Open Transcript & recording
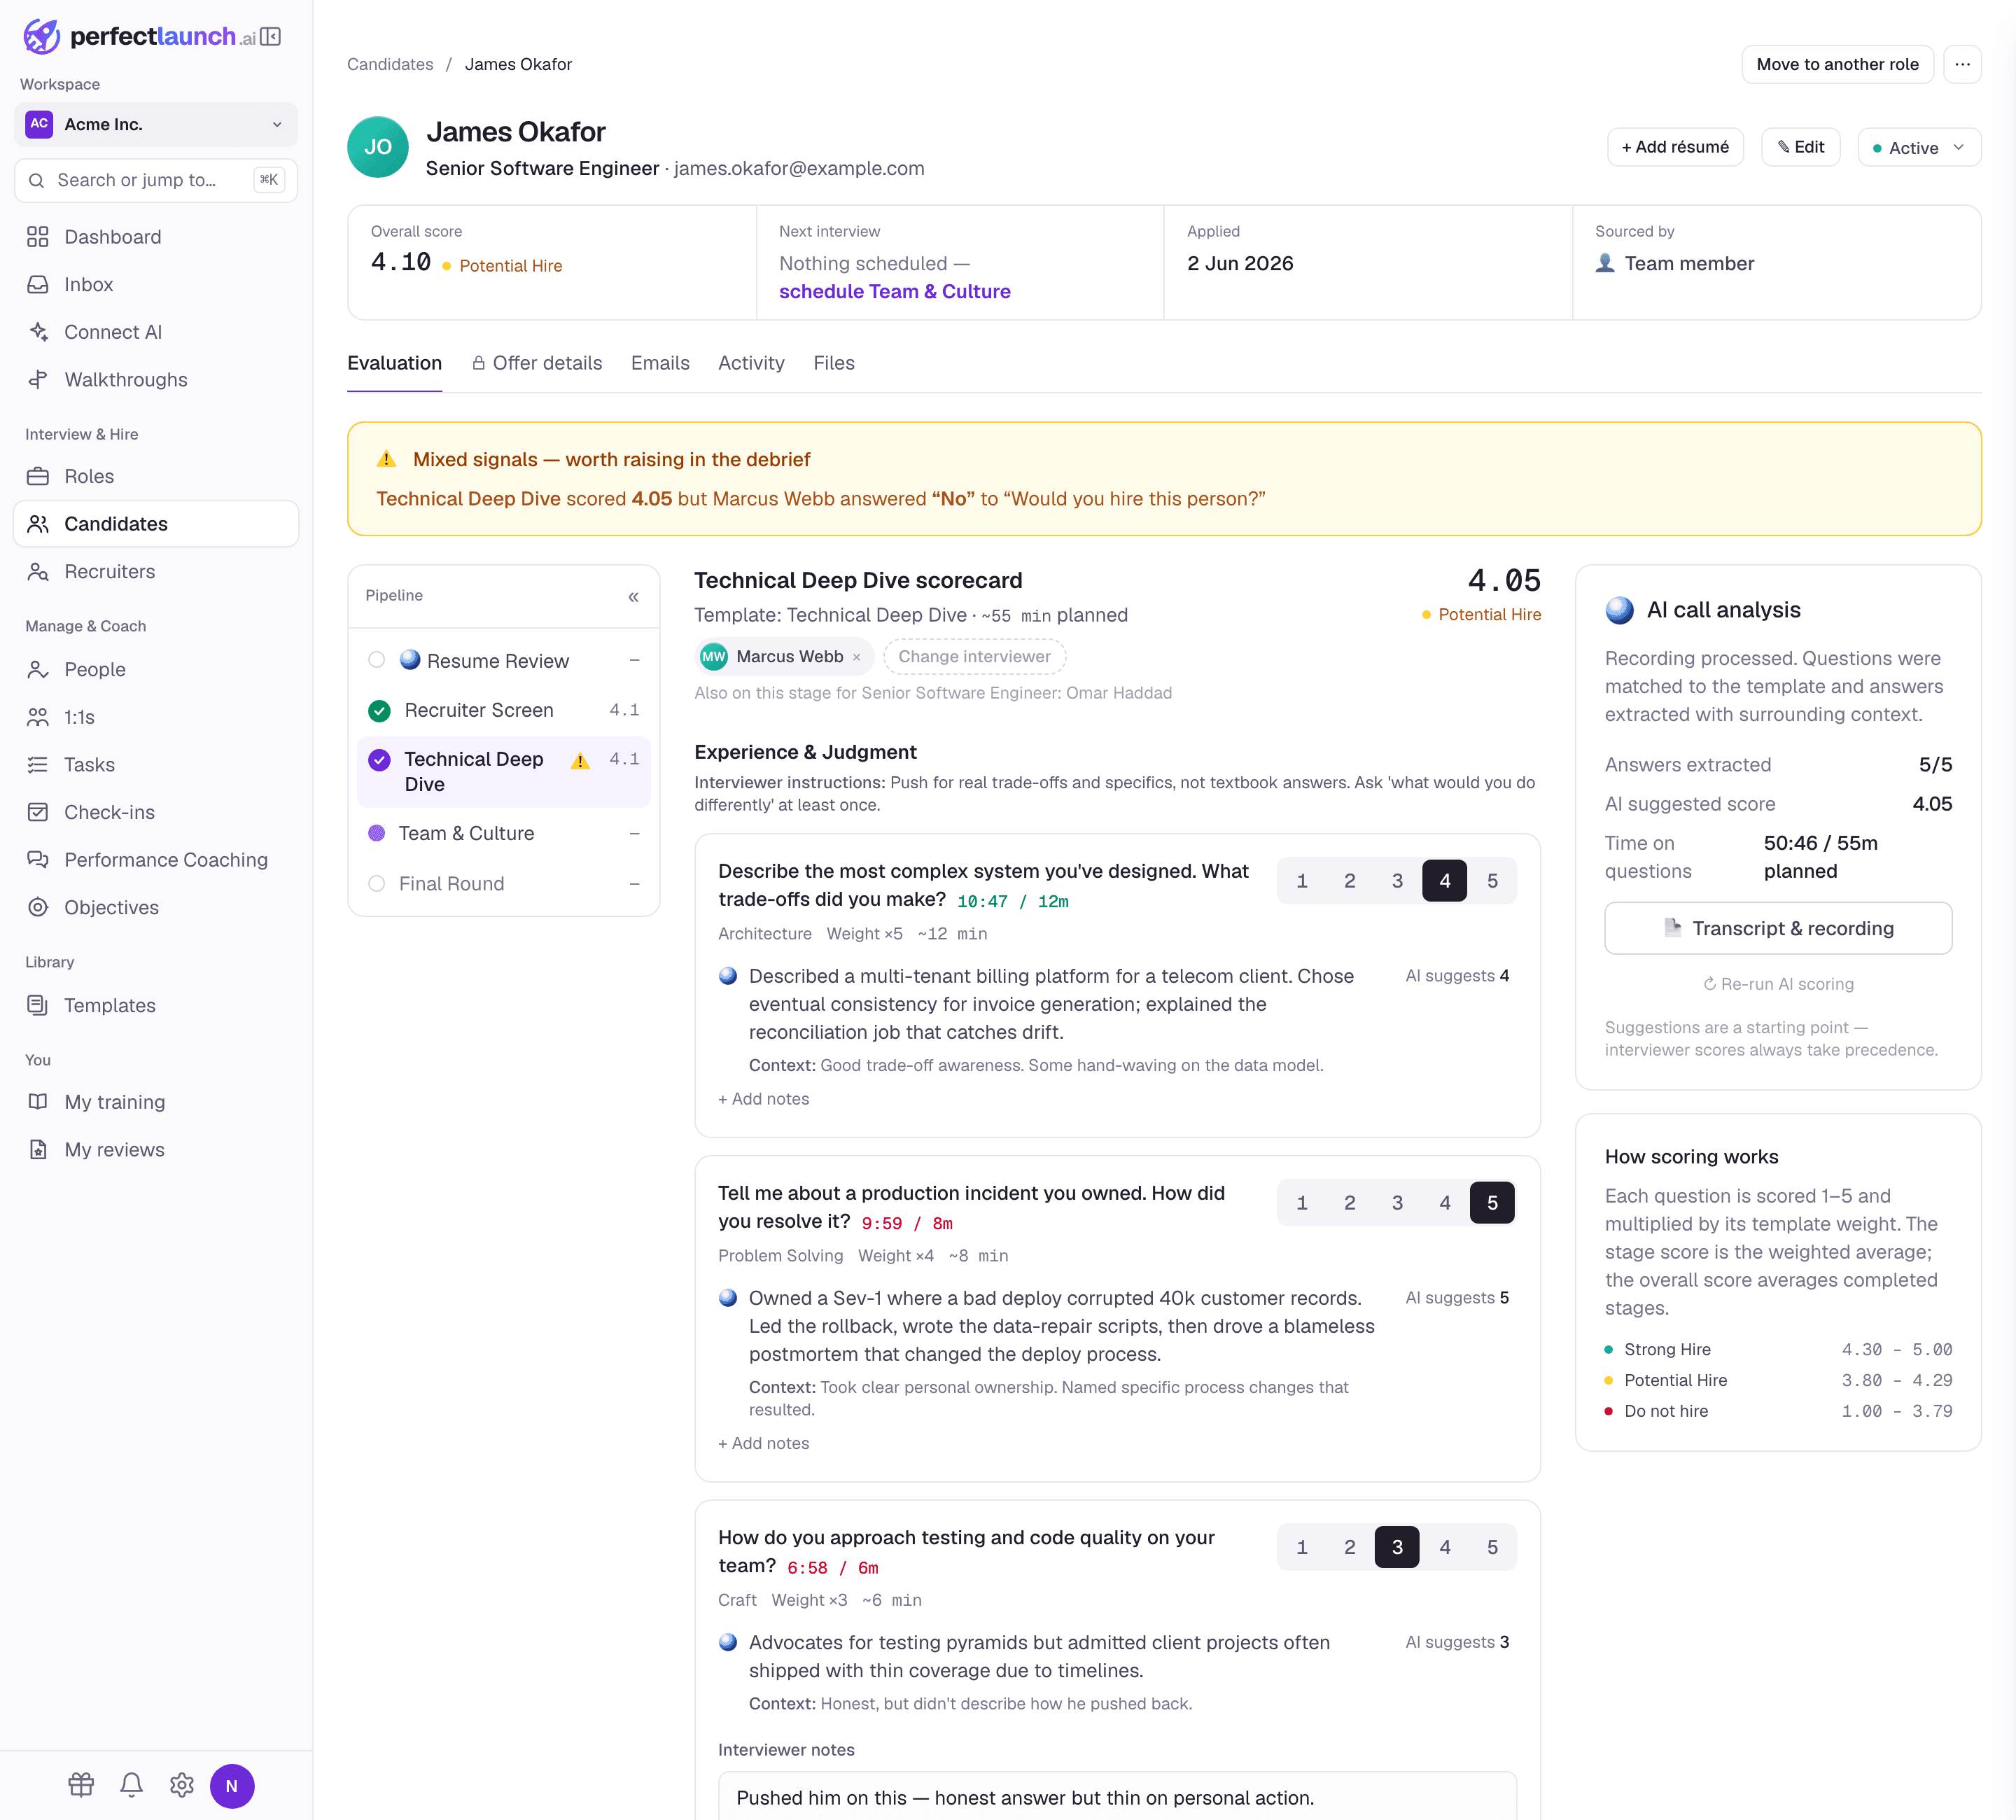Image resolution: width=2016 pixels, height=1820 pixels. (1778, 929)
